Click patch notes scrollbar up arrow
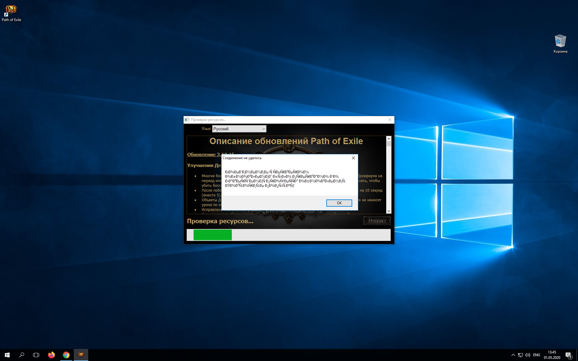578x361 pixels. tap(389, 139)
